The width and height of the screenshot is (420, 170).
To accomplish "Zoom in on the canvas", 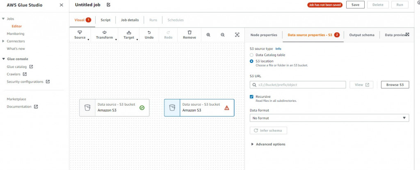I will point(208,35).
